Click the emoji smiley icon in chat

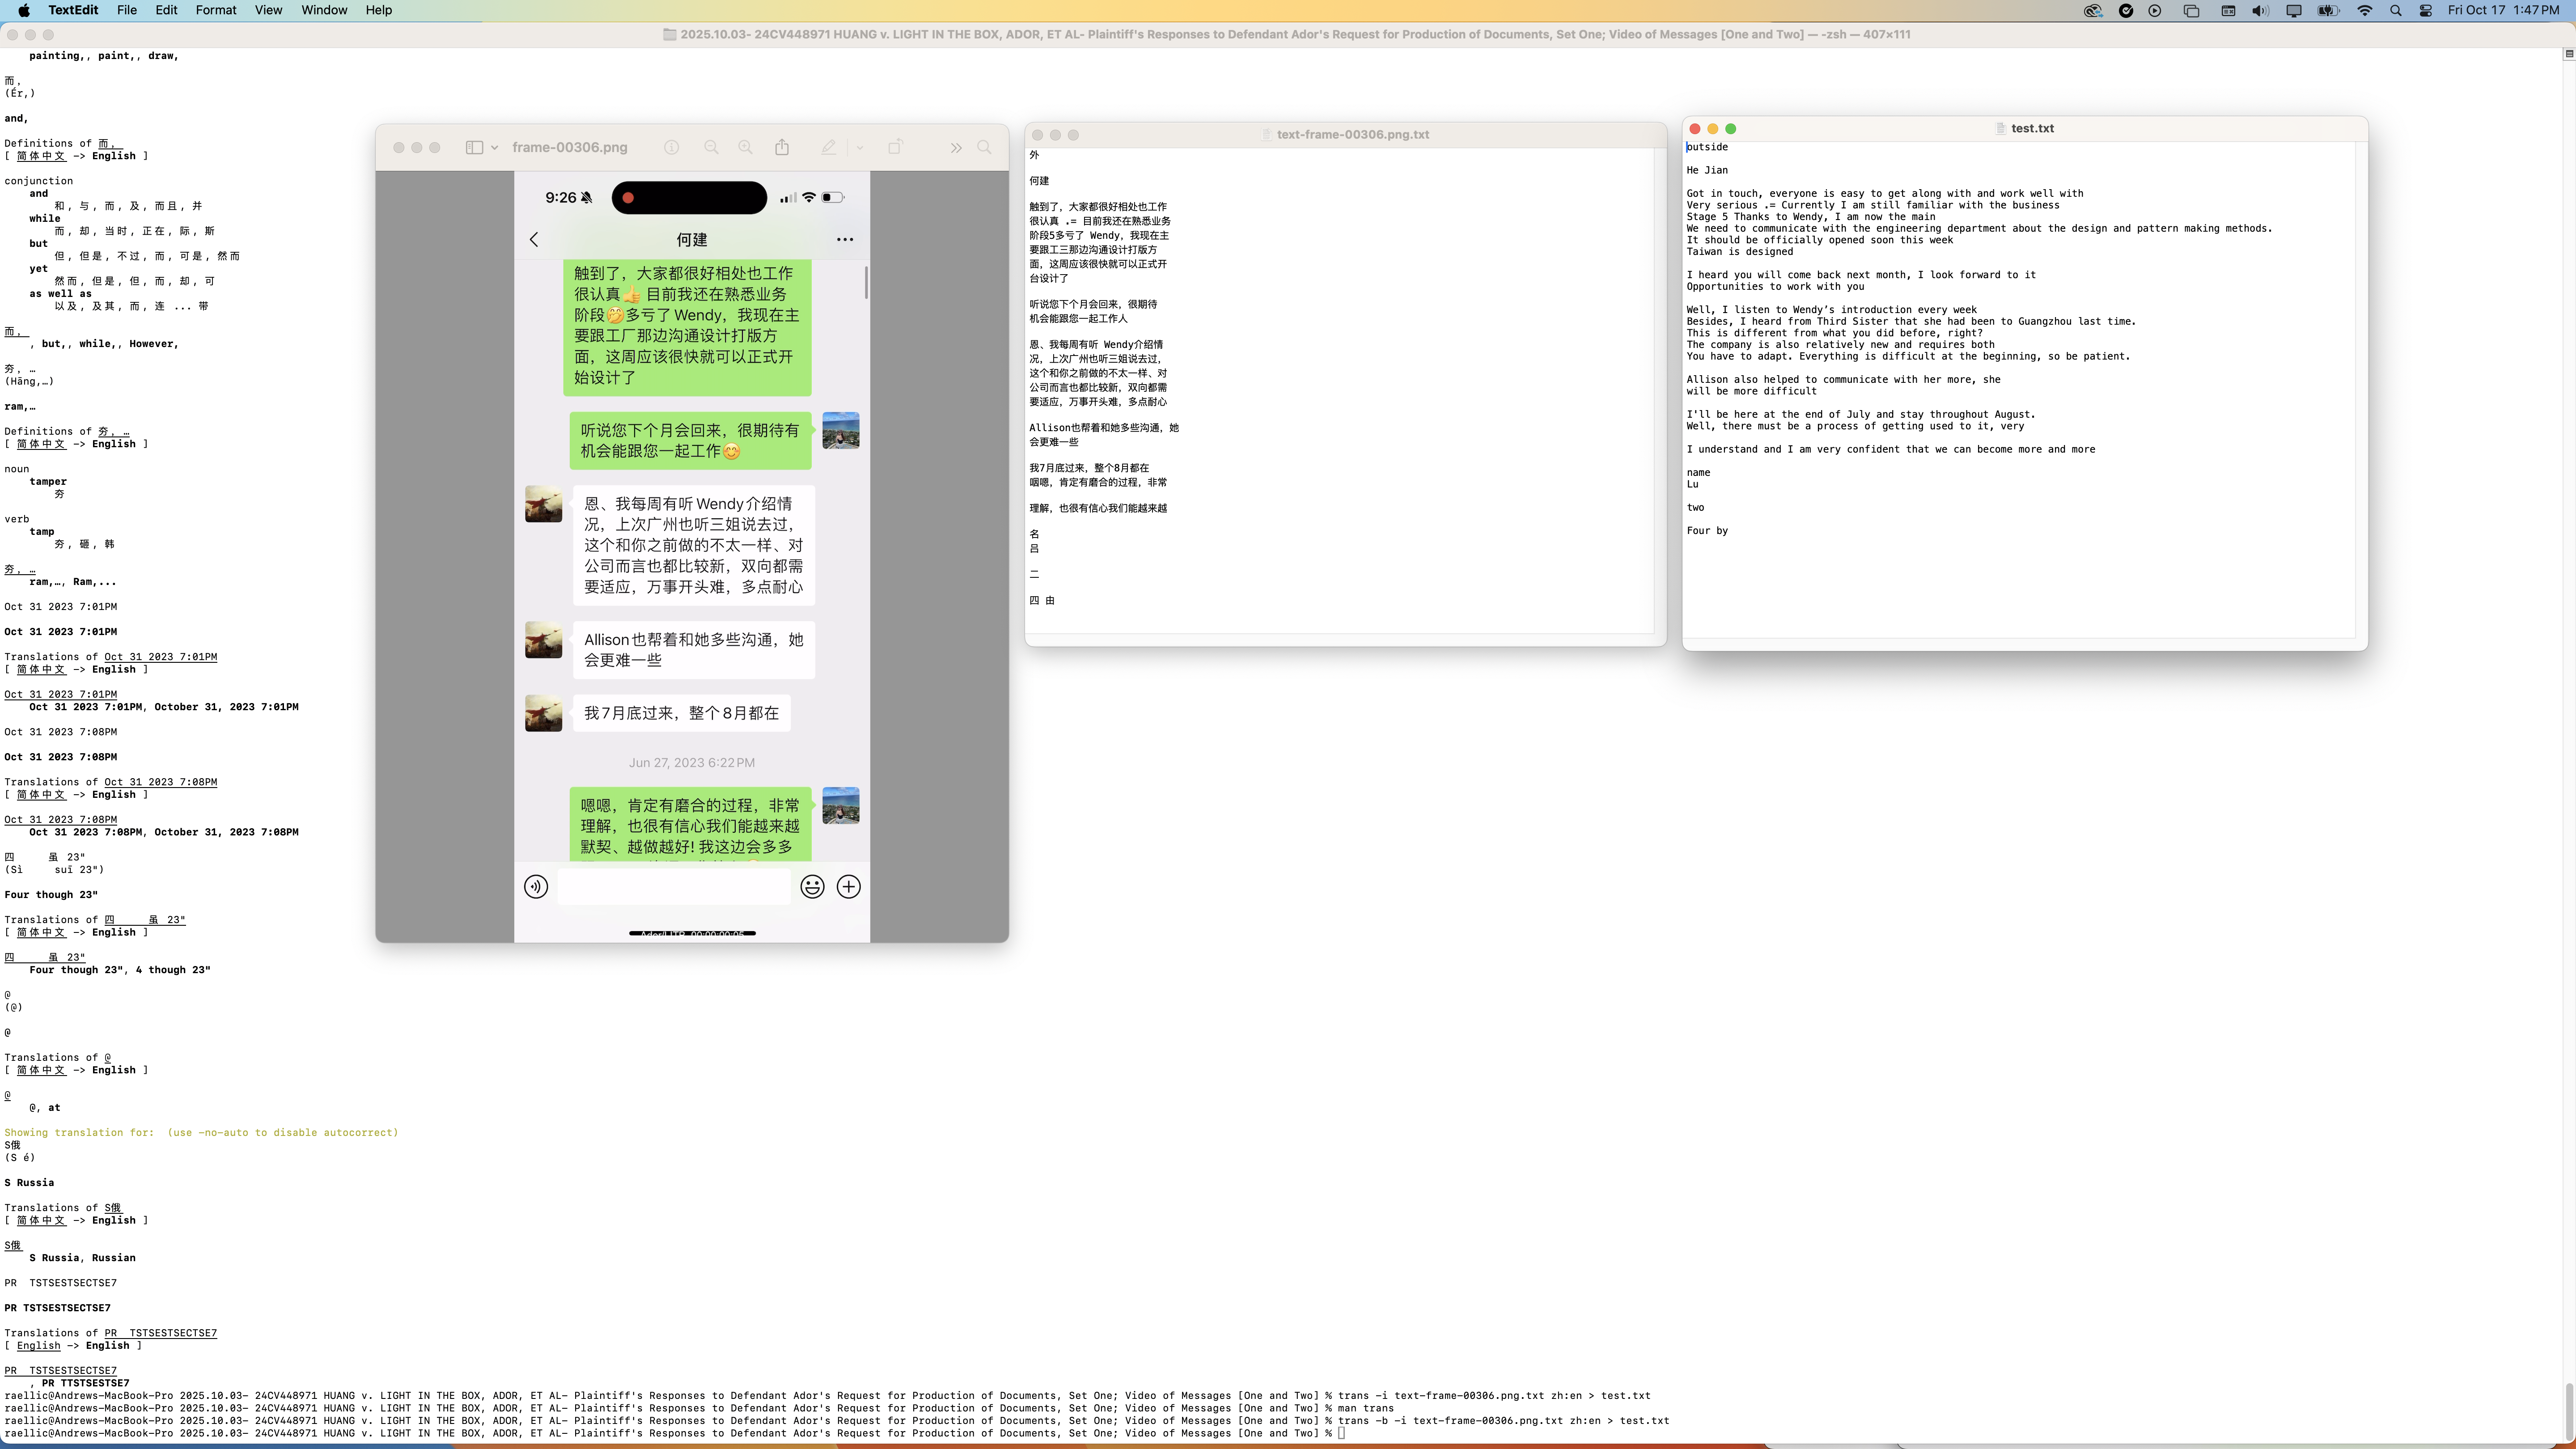pos(812,887)
